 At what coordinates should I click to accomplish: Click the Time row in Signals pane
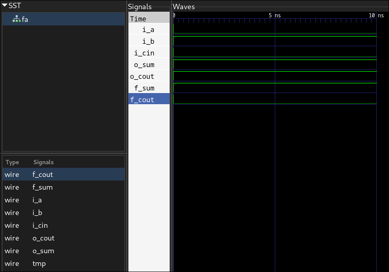(x=149, y=18)
